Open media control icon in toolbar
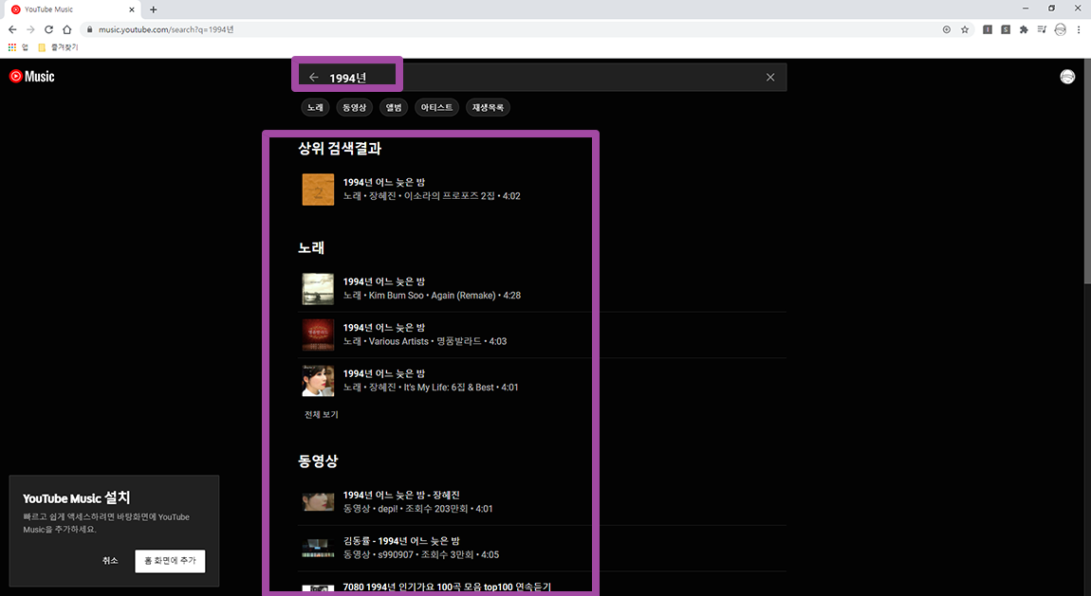1091x596 pixels. point(1042,30)
